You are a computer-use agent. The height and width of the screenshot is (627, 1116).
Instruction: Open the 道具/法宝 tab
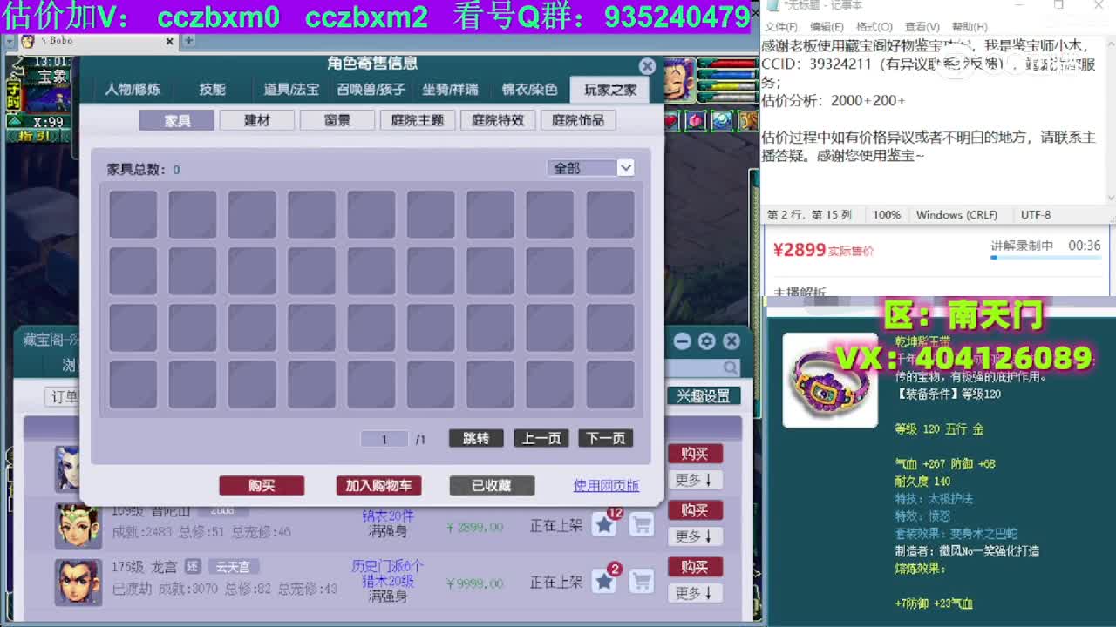(291, 89)
